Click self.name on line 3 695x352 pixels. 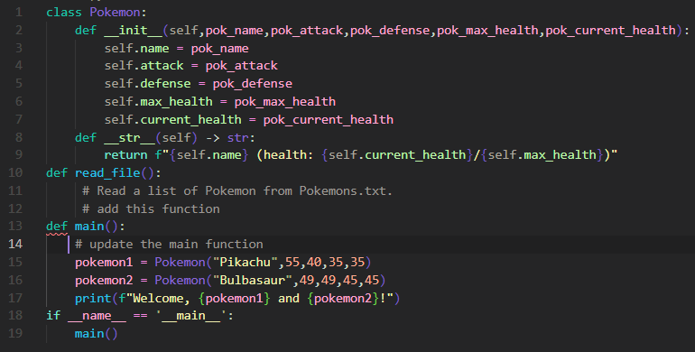136,49
